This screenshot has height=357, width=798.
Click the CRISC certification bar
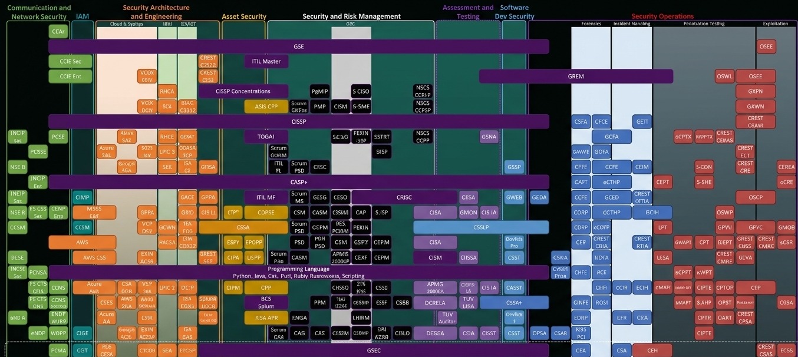[404, 197]
